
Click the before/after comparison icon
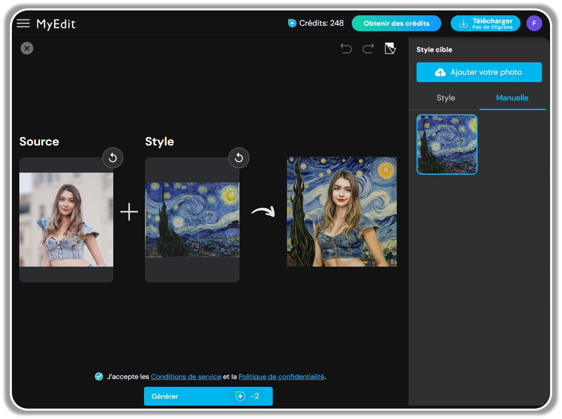pos(390,48)
